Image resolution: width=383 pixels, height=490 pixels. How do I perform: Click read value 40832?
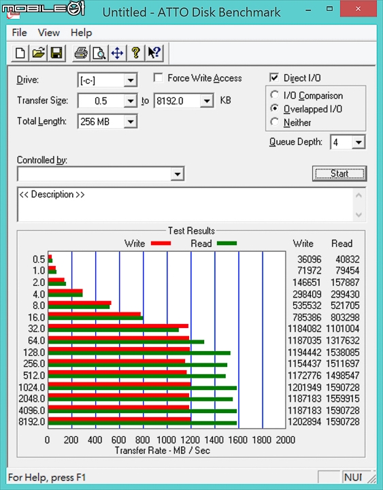348,259
